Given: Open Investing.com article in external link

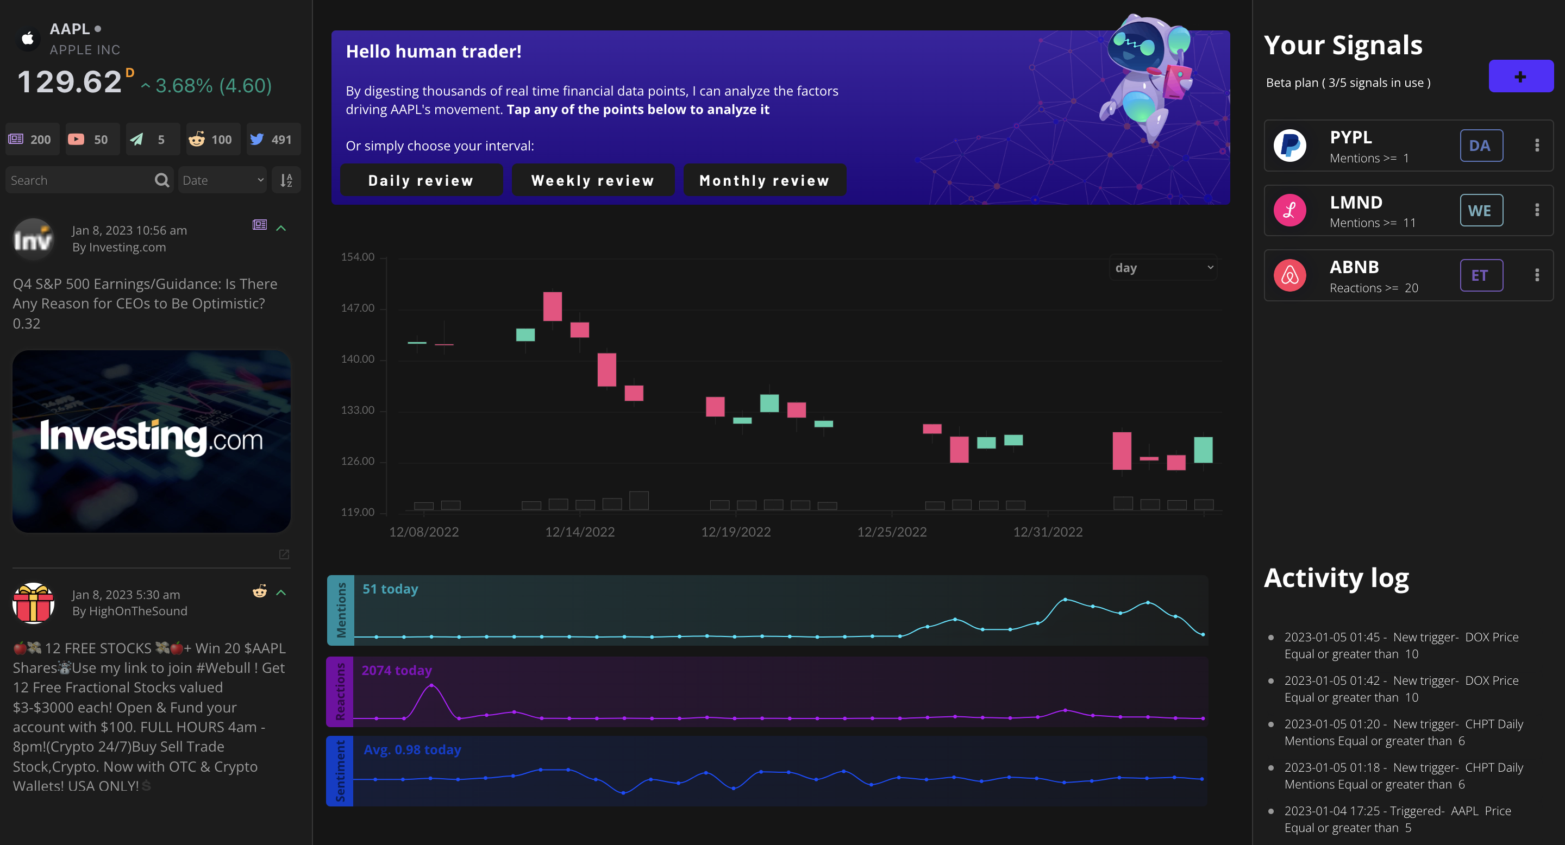Looking at the screenshot, I should (x=284, y=554).
